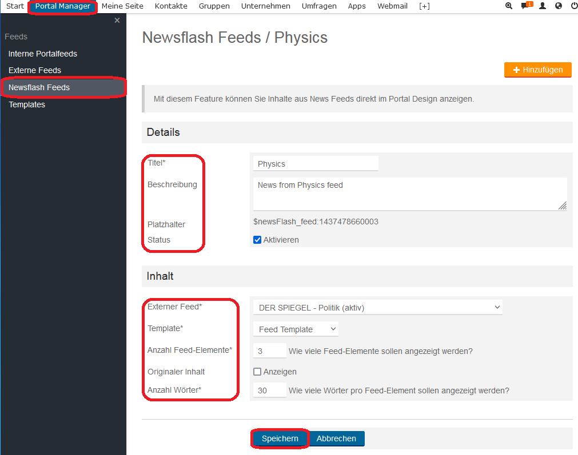
Task: Toggle the Aktivieren status checkbox
Action: click(x=257, y=240)
